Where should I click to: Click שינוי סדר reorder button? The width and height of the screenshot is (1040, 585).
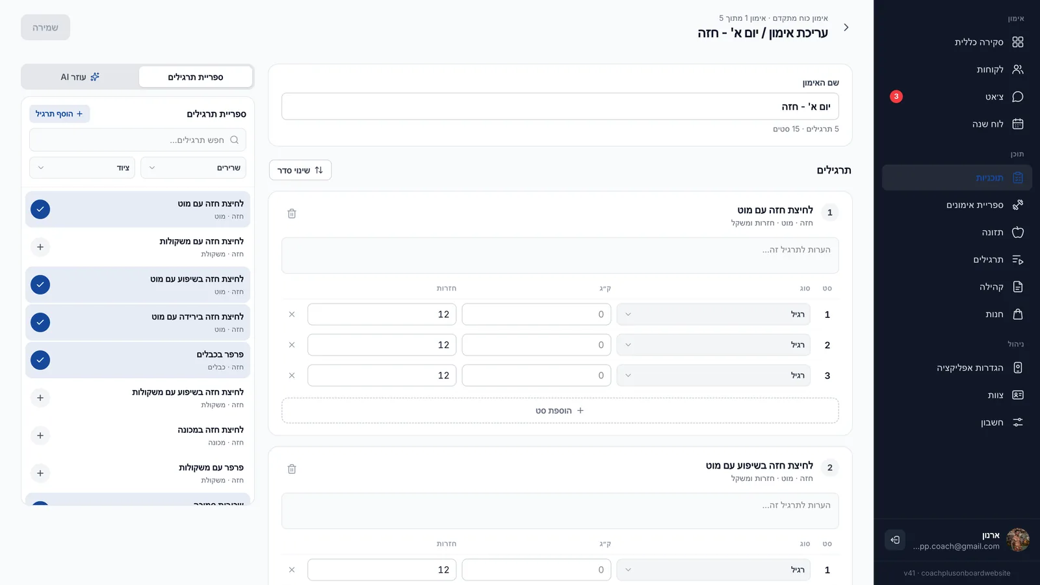pos(300,170)
